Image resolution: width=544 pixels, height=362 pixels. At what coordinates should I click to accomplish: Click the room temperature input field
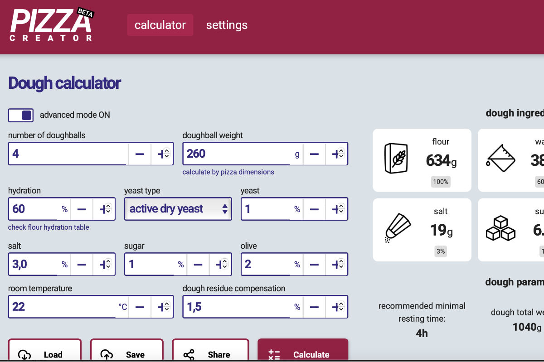pos(61,307)
